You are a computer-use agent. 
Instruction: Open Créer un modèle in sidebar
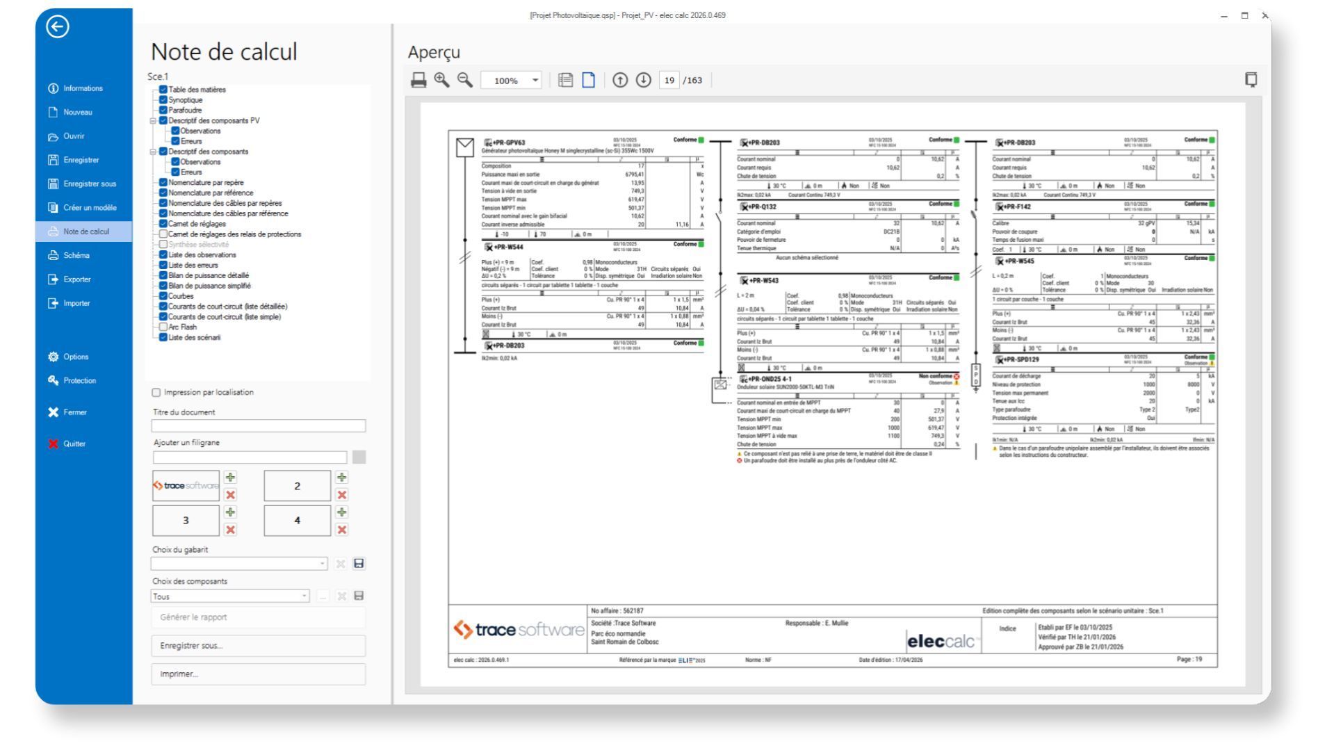point(82,207)
